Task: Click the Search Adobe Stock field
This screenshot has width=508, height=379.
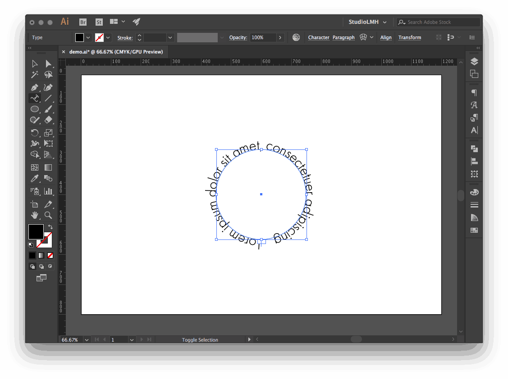Action: pos(438,22)
